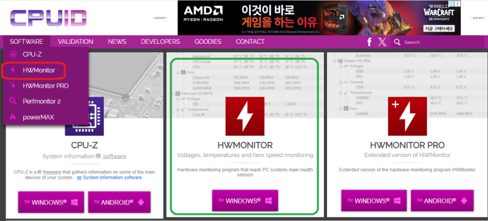
Task: Click the AMD Ryzen banner advertisement
Action: [x=319, y=18]
